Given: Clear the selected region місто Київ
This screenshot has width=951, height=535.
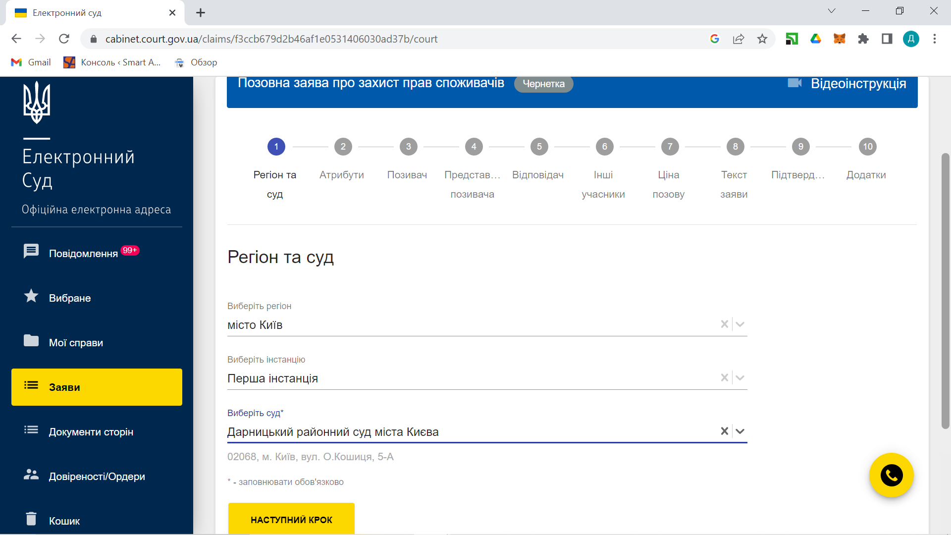Looking at the screenshot, I should coord(724,324).
